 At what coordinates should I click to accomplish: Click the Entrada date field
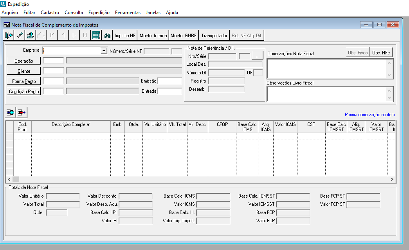pos(170,91)
